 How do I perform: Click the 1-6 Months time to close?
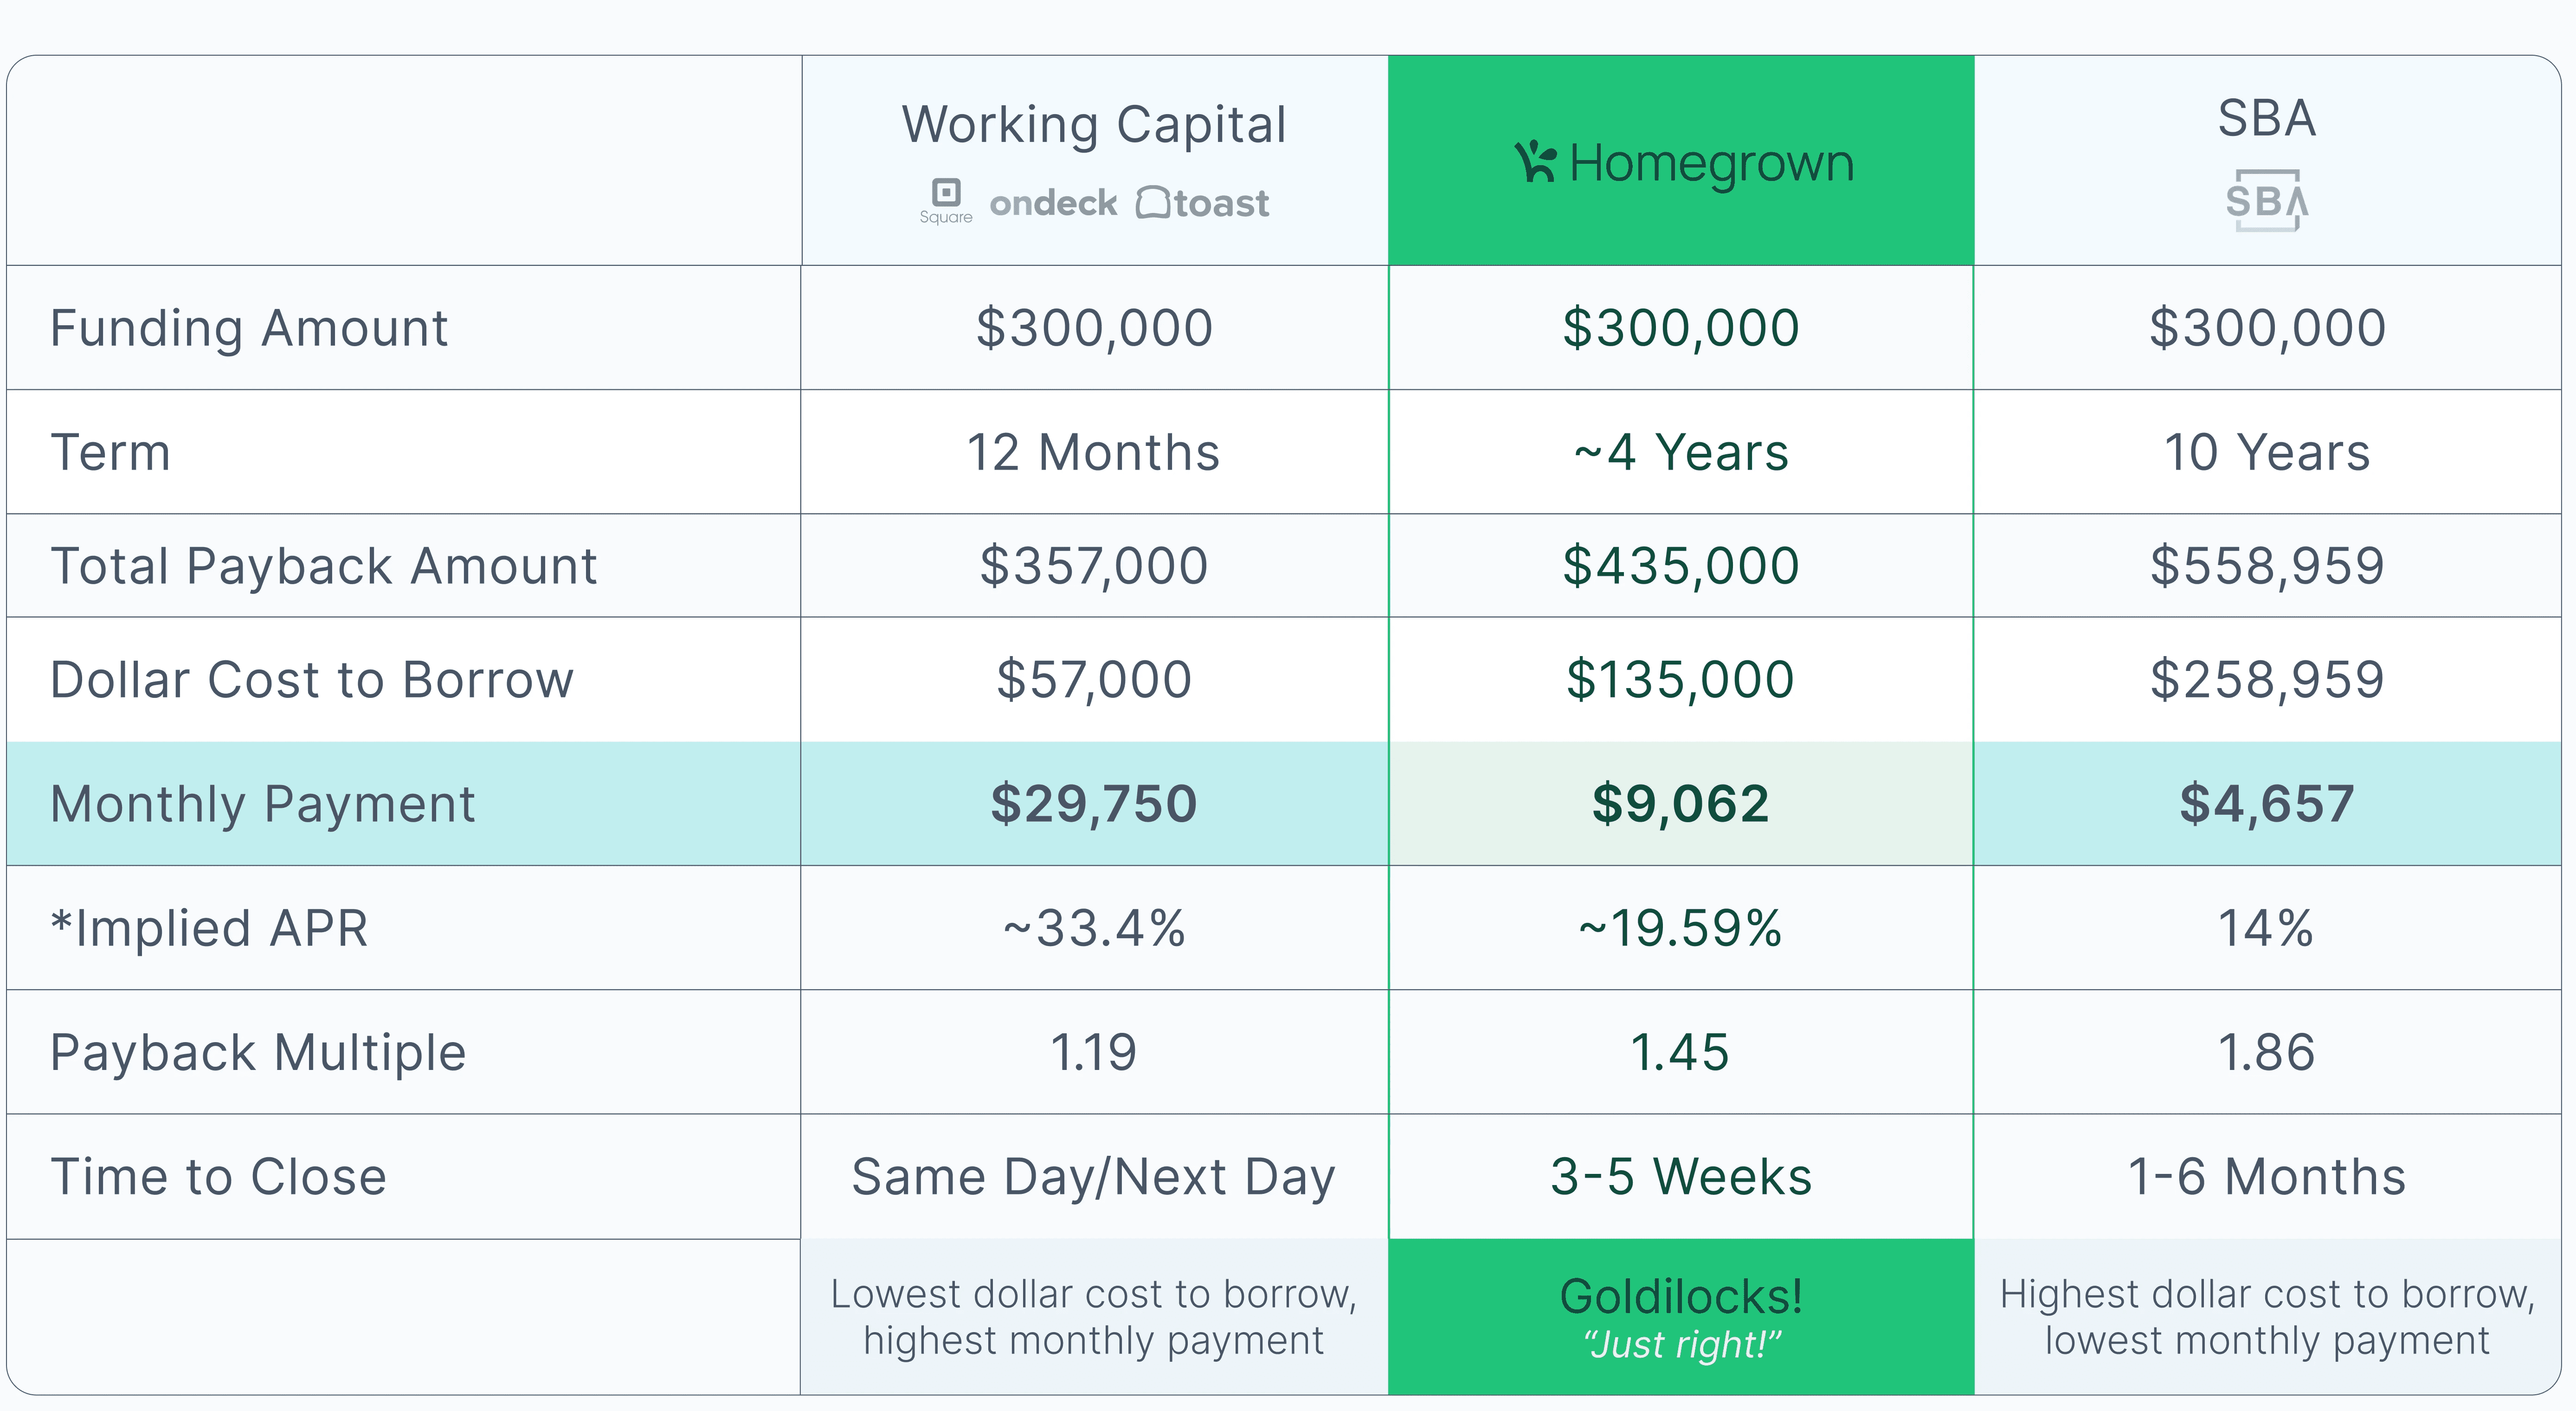pyautogui.click(x=2266, y=1177)
